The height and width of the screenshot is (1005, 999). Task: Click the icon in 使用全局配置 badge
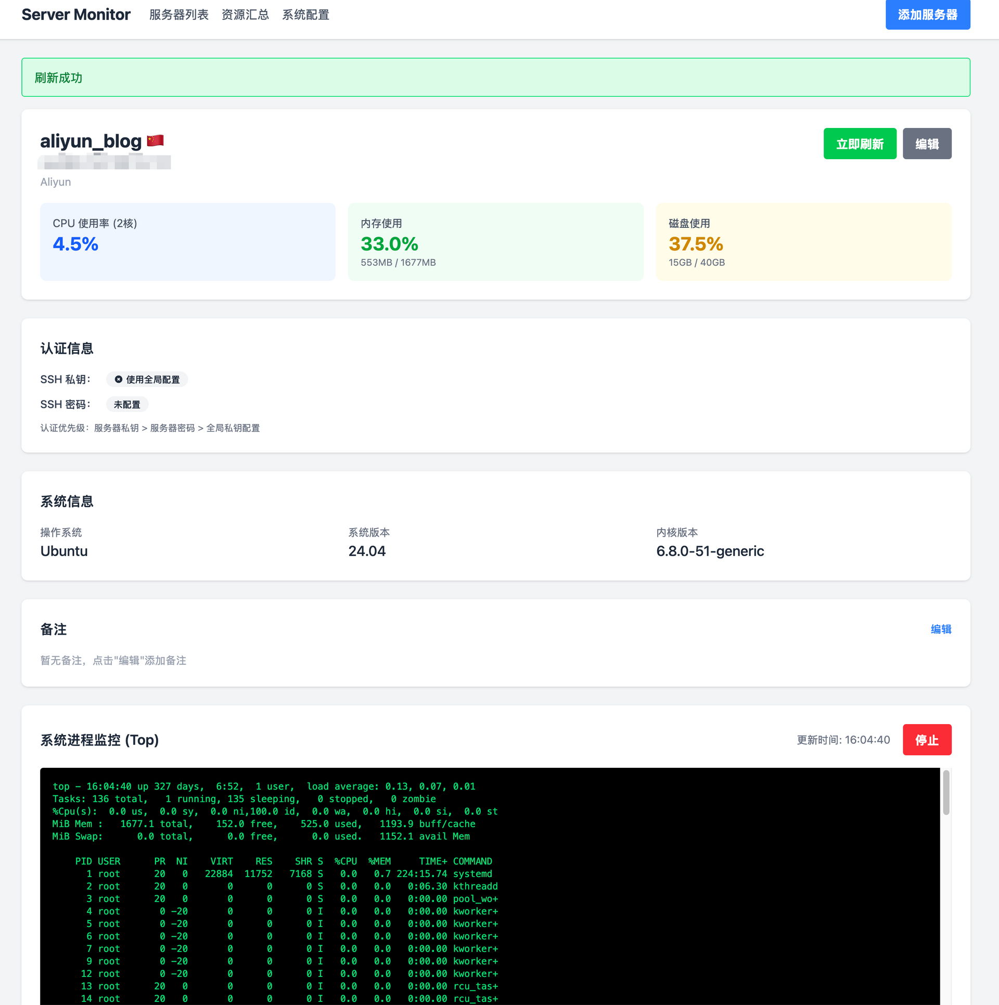pos(119,380)
